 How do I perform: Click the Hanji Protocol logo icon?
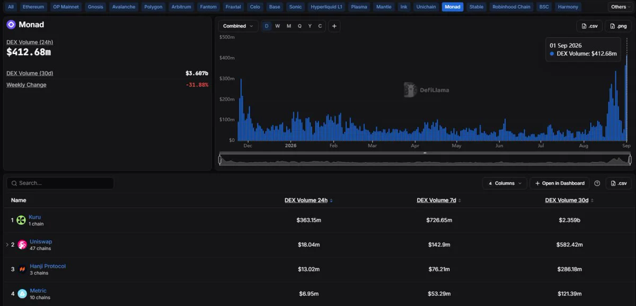pos(22,269)
